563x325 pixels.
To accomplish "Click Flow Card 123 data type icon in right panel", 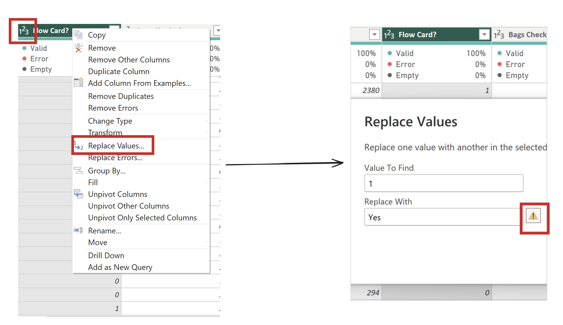I will (389, 35).
